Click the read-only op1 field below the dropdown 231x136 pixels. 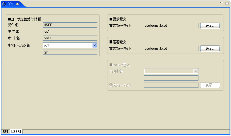70,52
